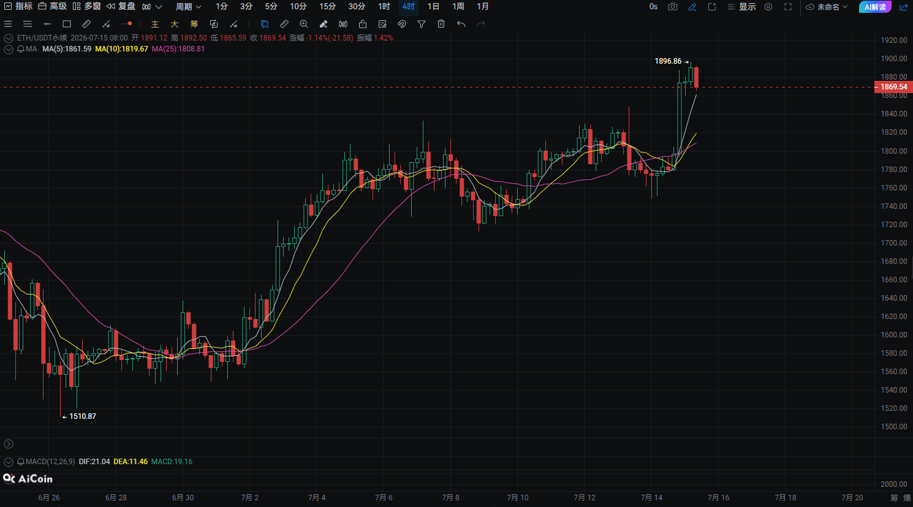Toggle the MA indicator alert bell

(x=21, y=49)
